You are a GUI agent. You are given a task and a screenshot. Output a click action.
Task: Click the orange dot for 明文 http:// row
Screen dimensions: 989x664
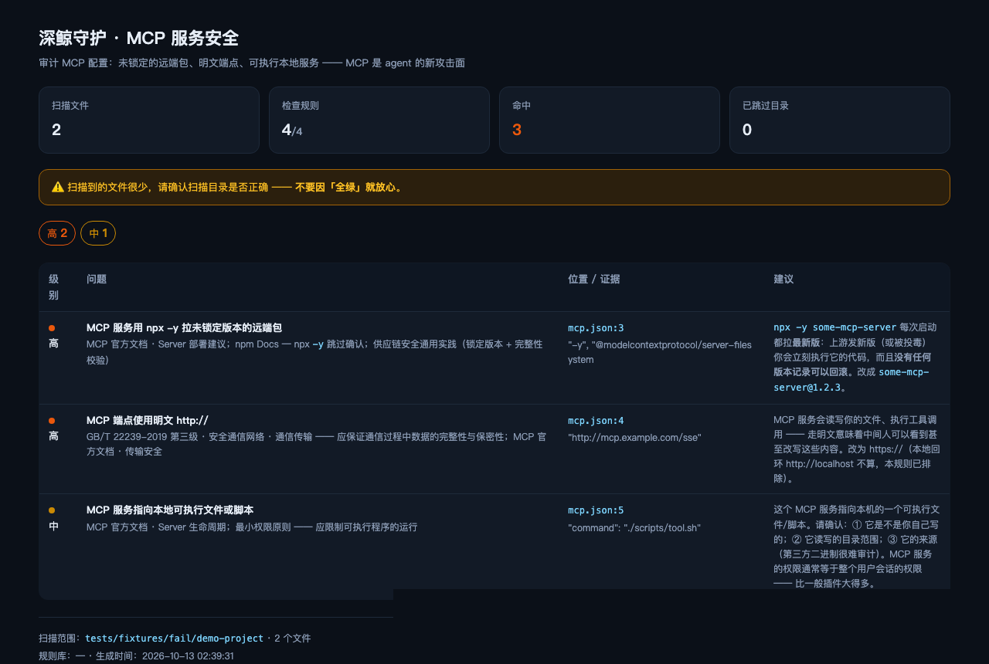[x=52, y=421]
